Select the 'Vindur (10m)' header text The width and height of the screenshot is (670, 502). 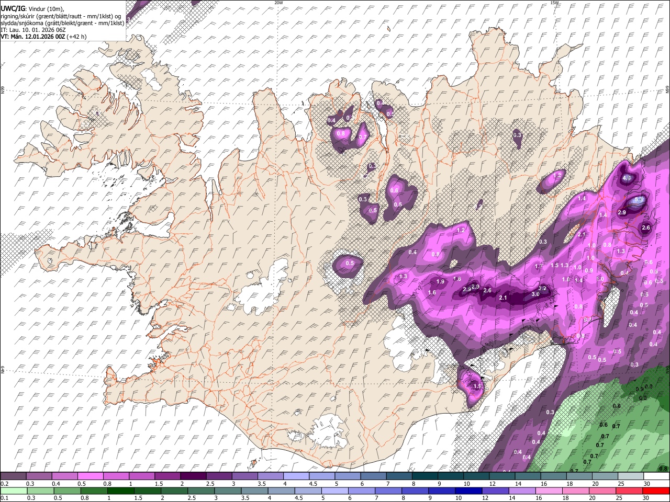[x=46, y=8]
